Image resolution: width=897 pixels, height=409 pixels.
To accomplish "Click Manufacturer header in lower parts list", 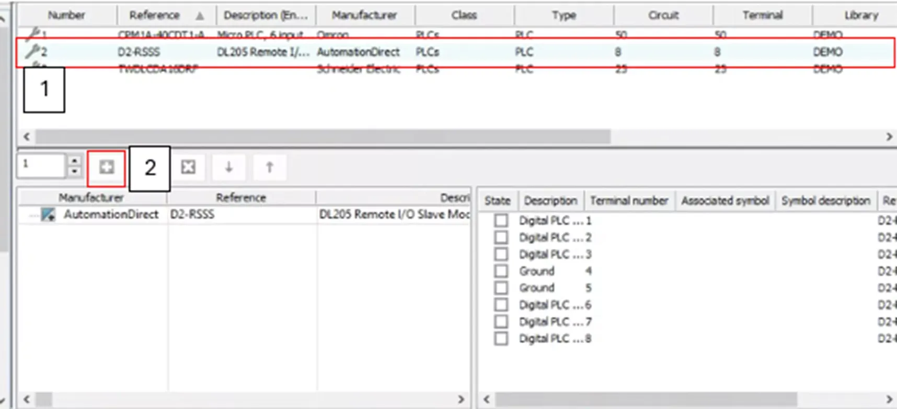I will coord(91,198).
